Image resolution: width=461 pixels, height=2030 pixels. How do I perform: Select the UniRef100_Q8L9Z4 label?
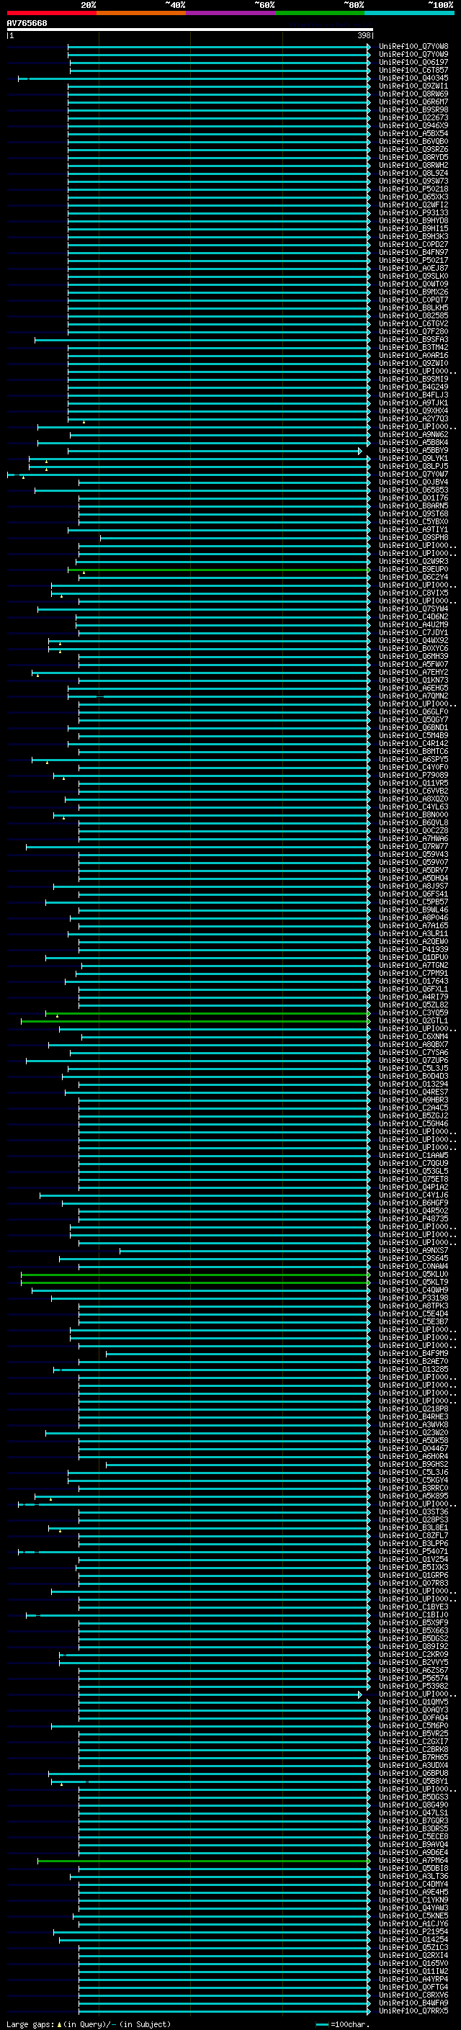(x=413, y=174)
